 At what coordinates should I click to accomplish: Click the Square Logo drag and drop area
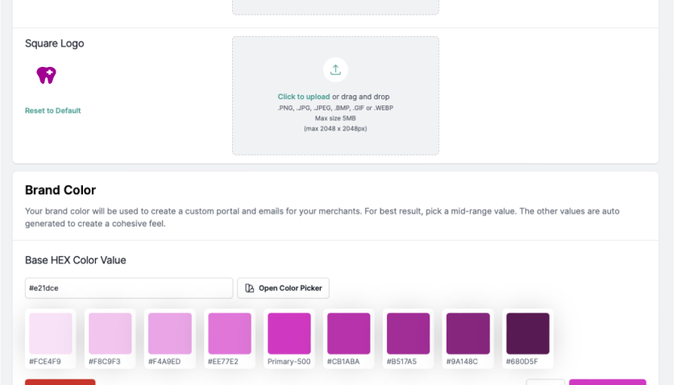click(335, 96)
